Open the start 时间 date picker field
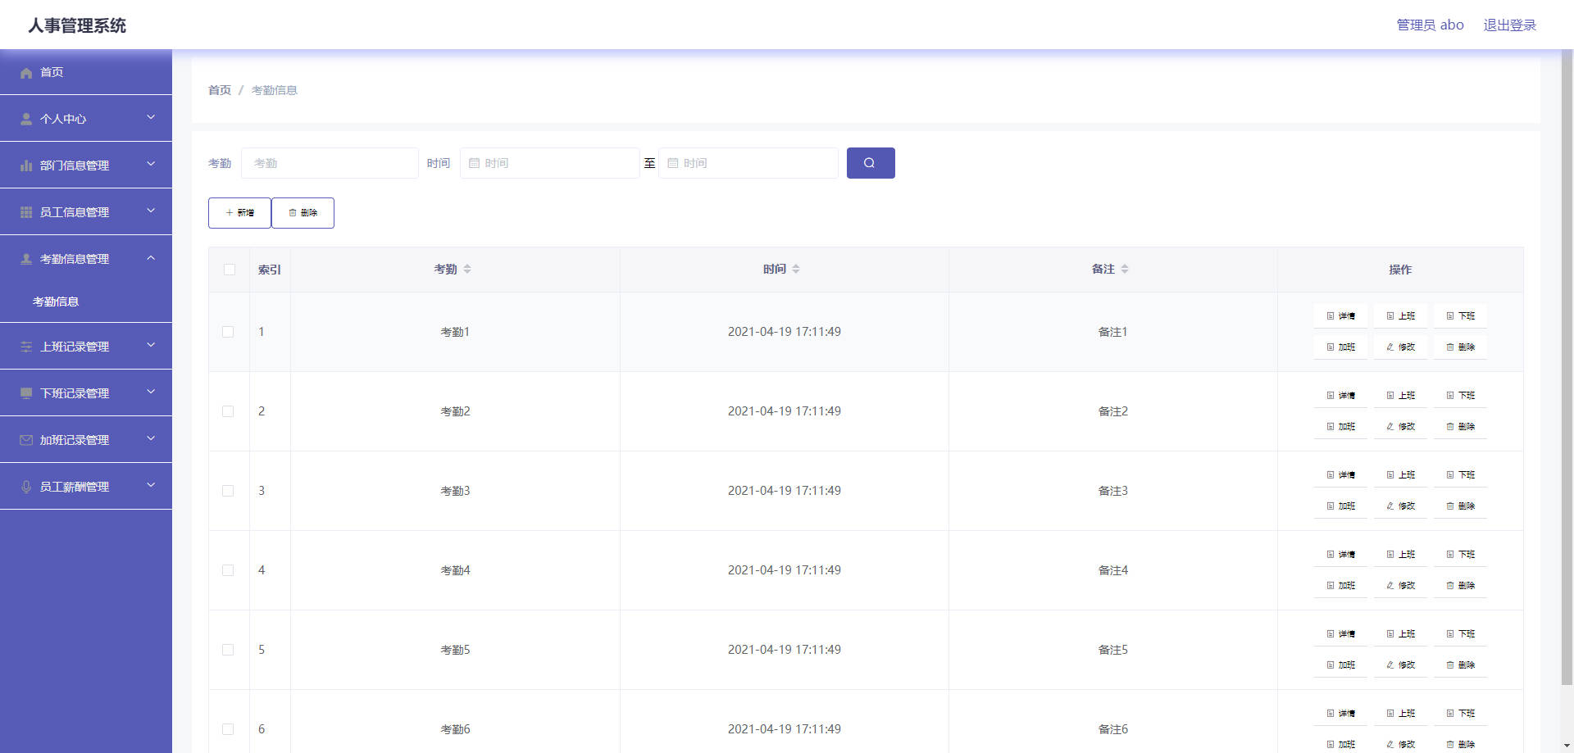This screenshot has width=1574, height=753. (549, 163)
